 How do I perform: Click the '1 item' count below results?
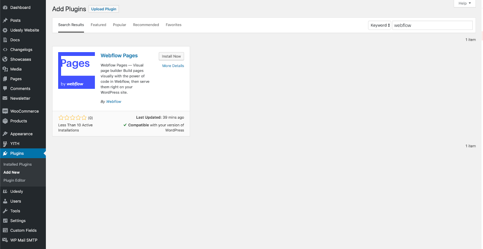470,146
